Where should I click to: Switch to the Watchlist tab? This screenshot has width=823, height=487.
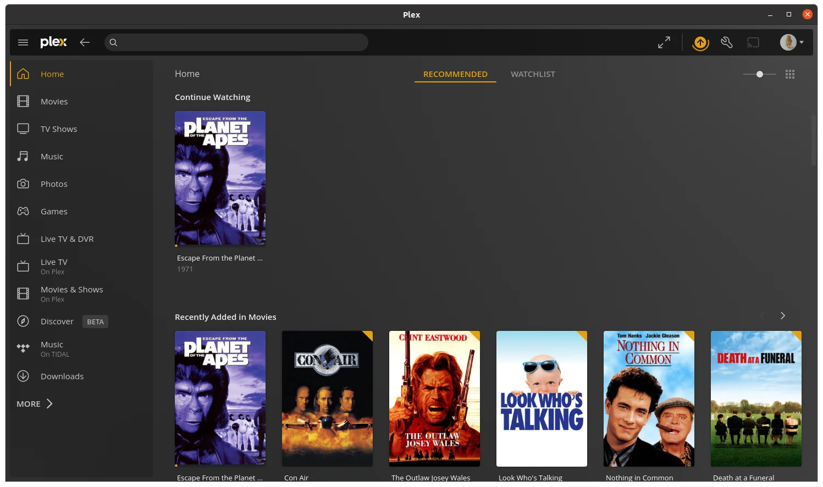(533, 74)
